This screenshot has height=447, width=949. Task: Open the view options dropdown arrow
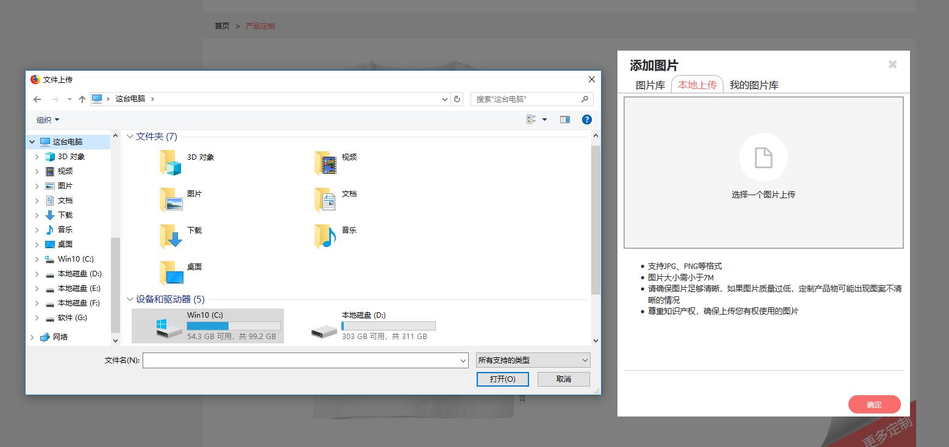(x=545, y=120)
